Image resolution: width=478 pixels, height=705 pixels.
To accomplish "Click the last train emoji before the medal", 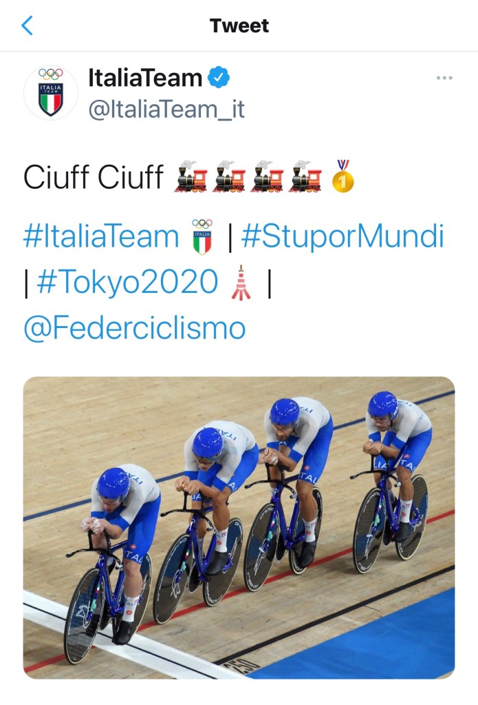I will click(x=305, y=176).
